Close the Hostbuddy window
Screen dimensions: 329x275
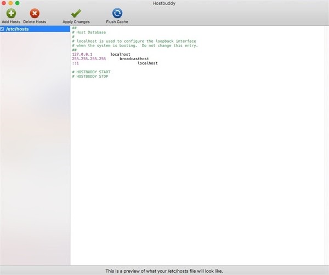pyautogui.click(x=4, y=3)
